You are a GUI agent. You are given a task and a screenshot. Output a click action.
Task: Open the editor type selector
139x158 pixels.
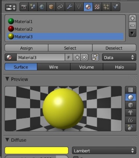click(11, 7)
